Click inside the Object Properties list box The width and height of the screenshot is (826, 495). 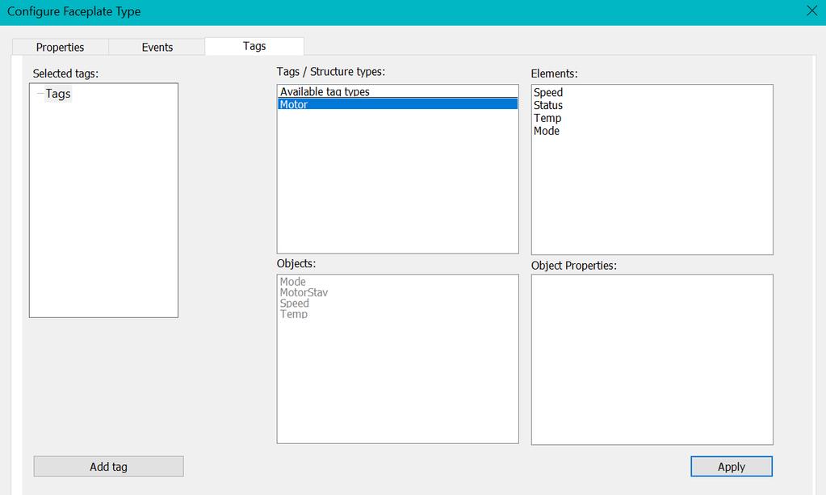tap(652, 359)
